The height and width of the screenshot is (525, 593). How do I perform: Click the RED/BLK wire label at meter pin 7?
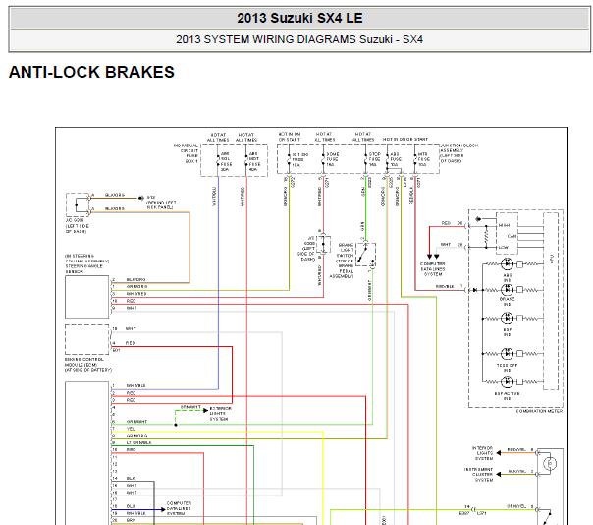445,286
